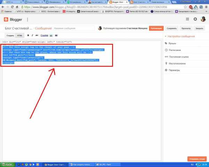
Task: Open the account avatar at top right
Action: pyautogui.click(x=203, y=19)
